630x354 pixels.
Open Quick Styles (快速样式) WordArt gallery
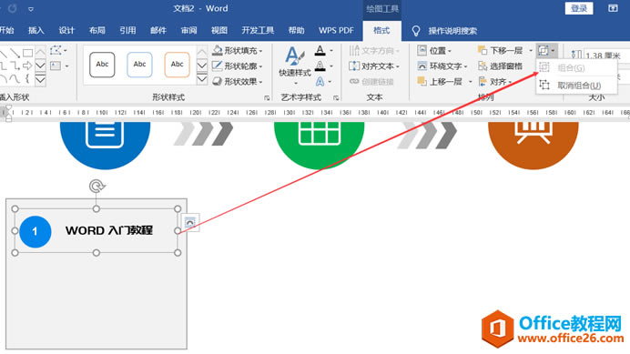[295, 66]
